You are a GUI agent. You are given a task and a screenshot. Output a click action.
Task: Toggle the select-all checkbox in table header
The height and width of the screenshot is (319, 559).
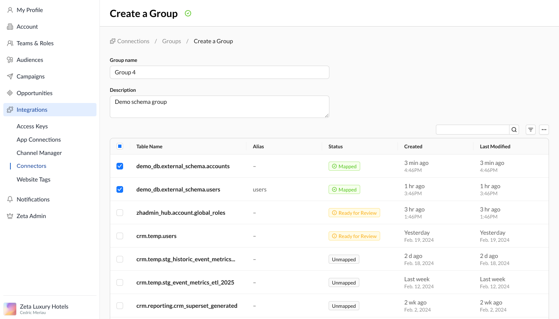point(120,146)
